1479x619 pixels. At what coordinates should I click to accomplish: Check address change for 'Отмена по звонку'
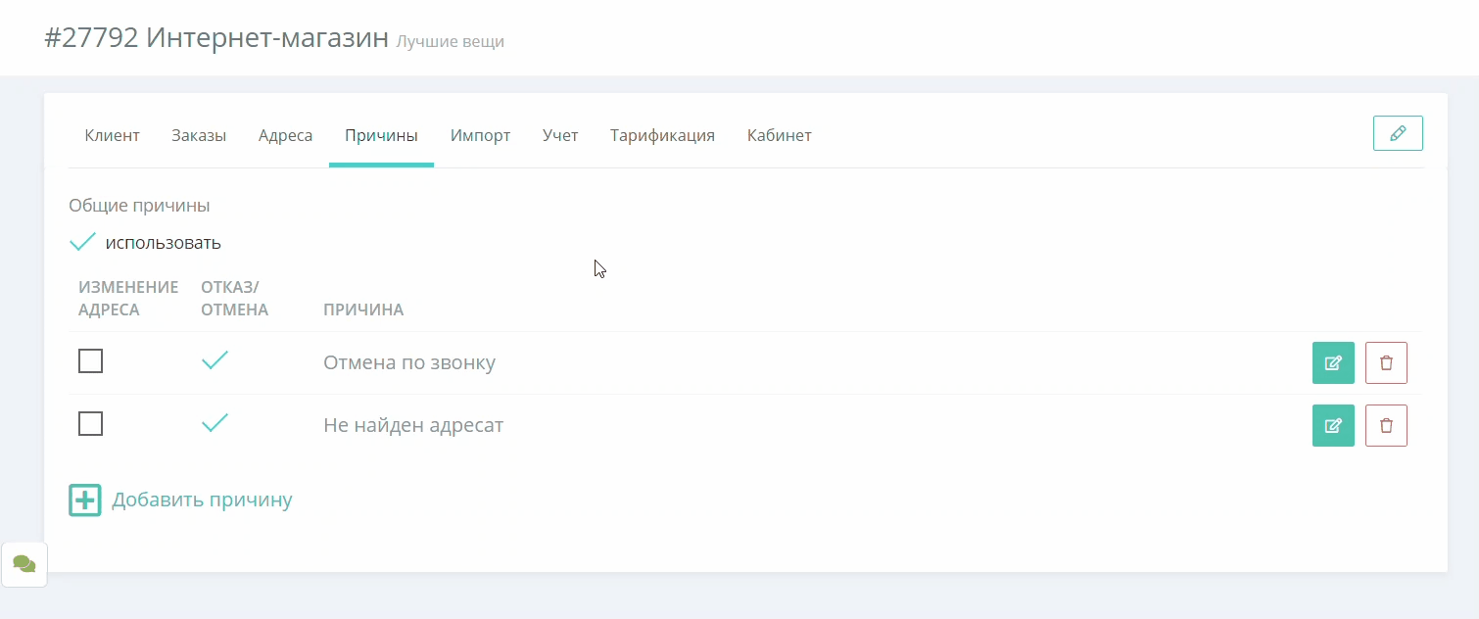pos(90,361)
